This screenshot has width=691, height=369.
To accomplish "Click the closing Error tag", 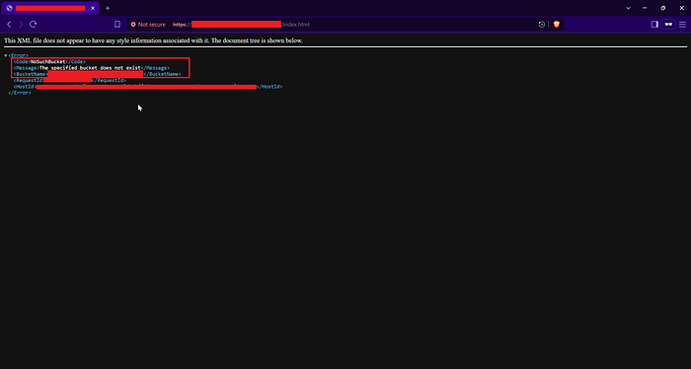I will coord(20,93).
